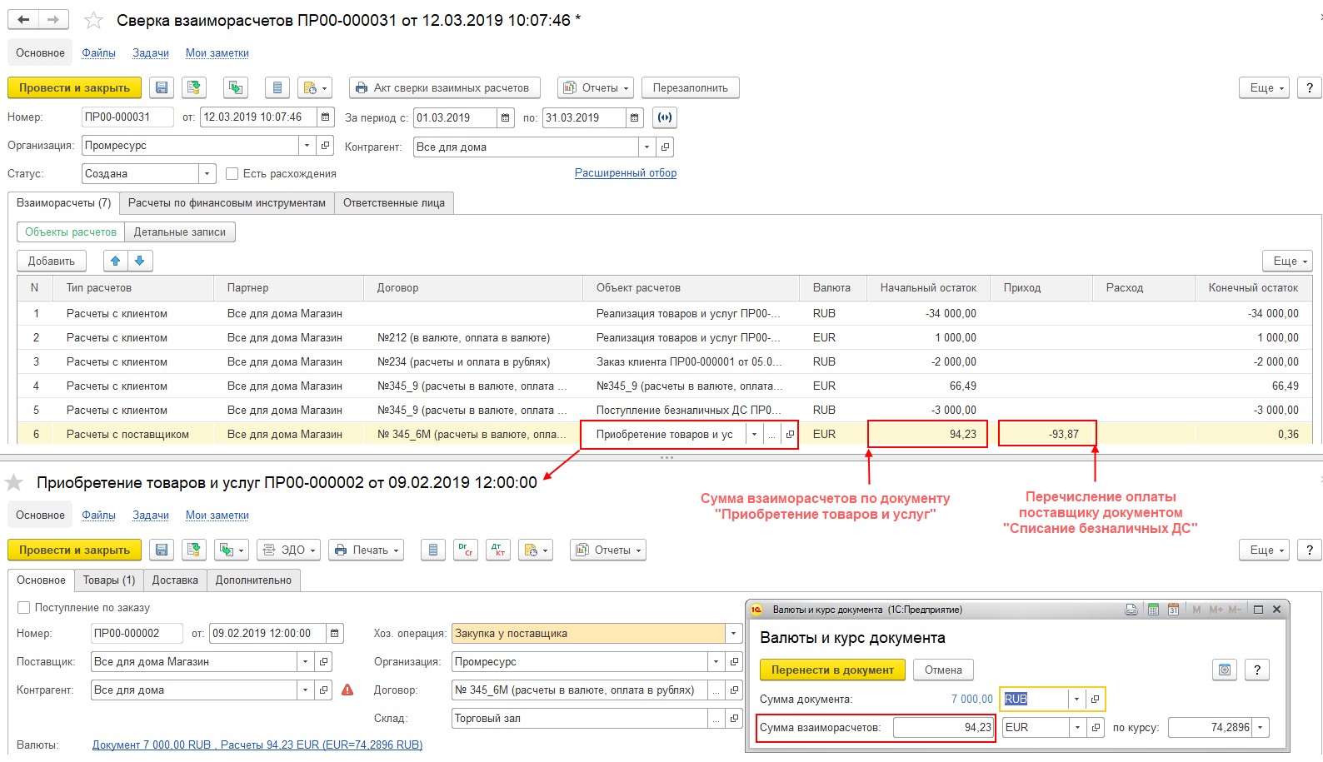This screenshot has width=1323, height=762.
Task: Enable the 'Поступление по заказу' checkbox
Action: [x=24, y=607]
